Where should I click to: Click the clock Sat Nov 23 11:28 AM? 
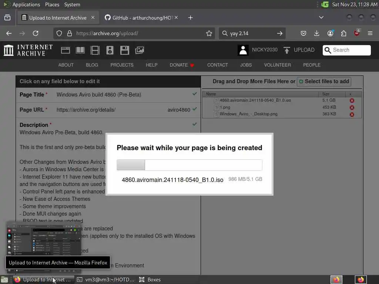[x=355, y=4]
